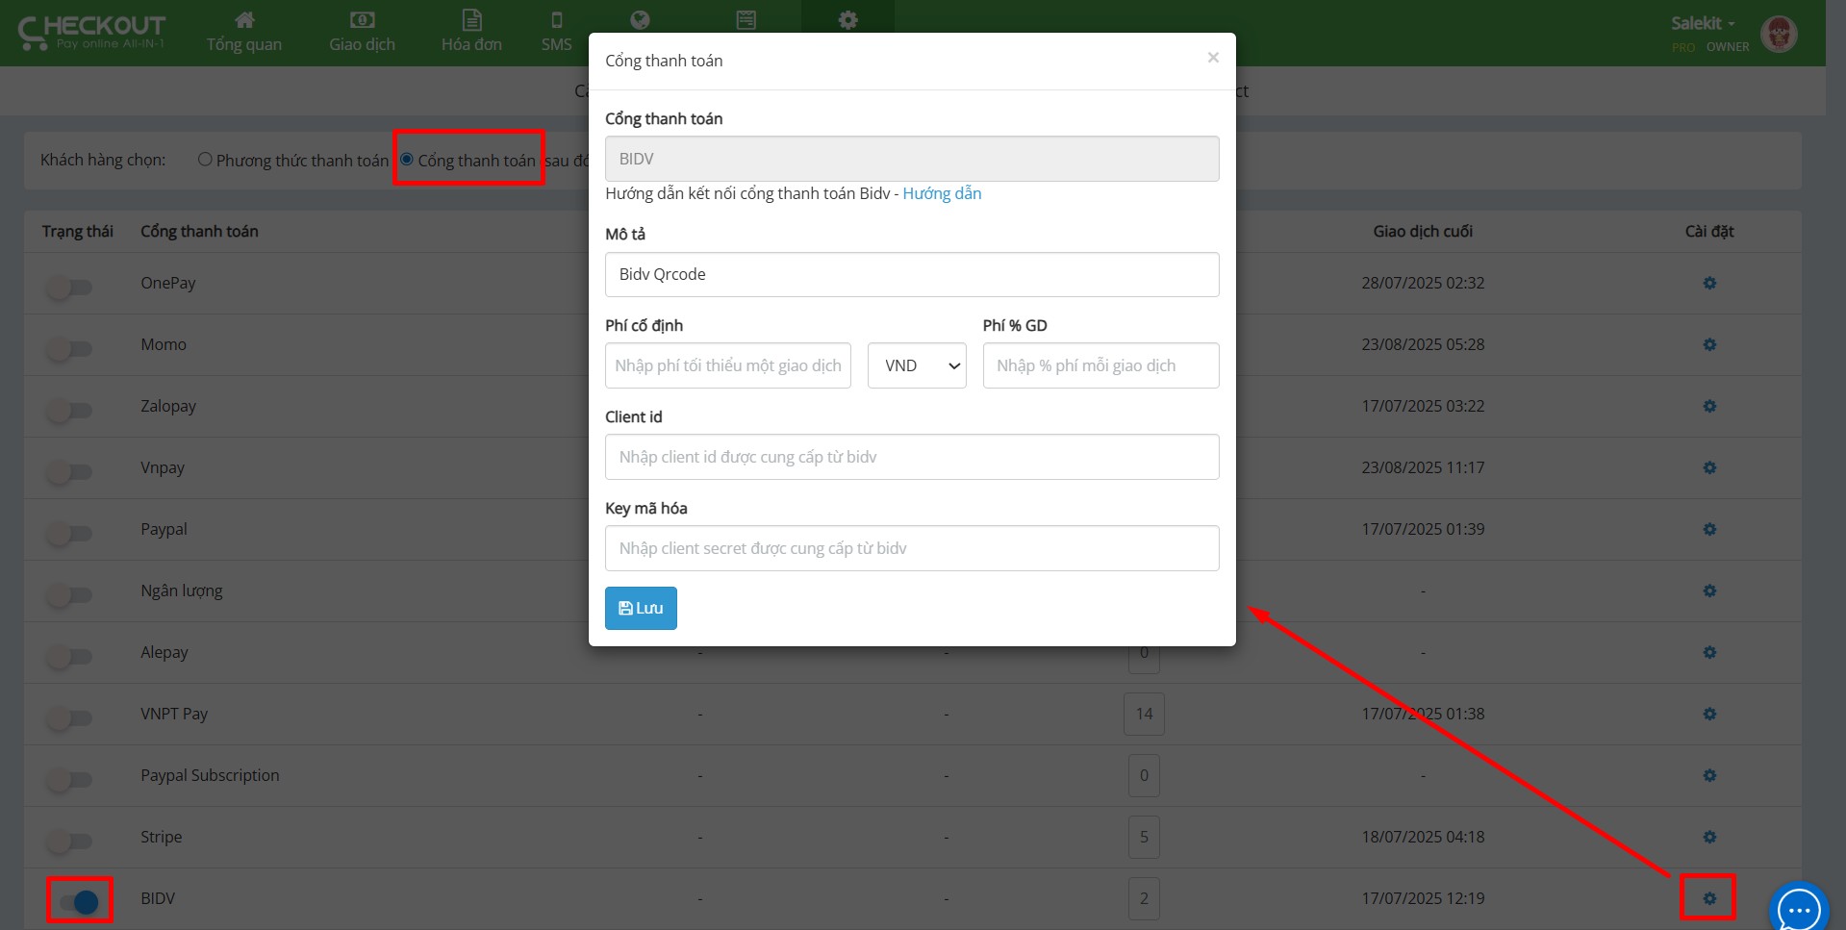Open the live chat bubble icon
1846x930 pixels.
point(1798,909)
